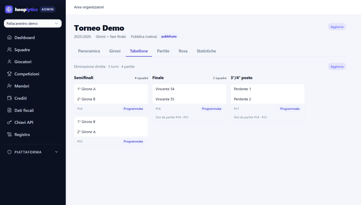Viewport: 361px width, 205px height.
Task: Click the Dashboard home icon
Action: (x=9, y=38)
